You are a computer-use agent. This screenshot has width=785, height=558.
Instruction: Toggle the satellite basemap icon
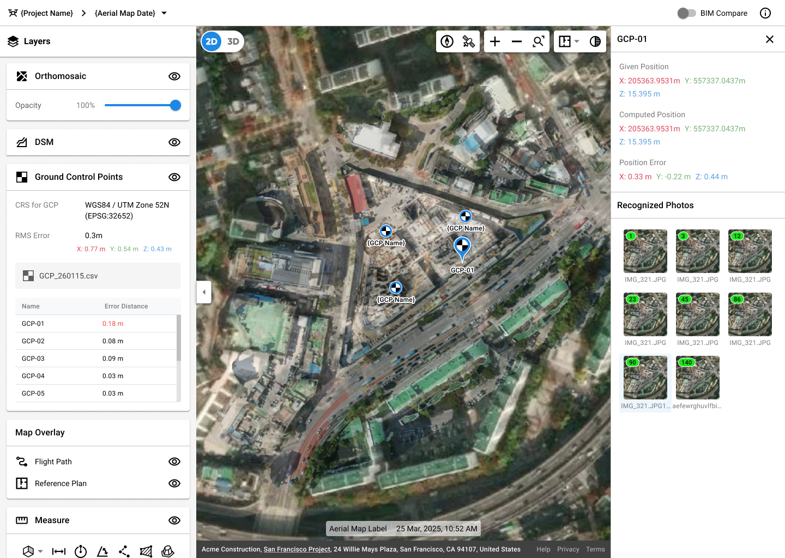coord(469,41)
